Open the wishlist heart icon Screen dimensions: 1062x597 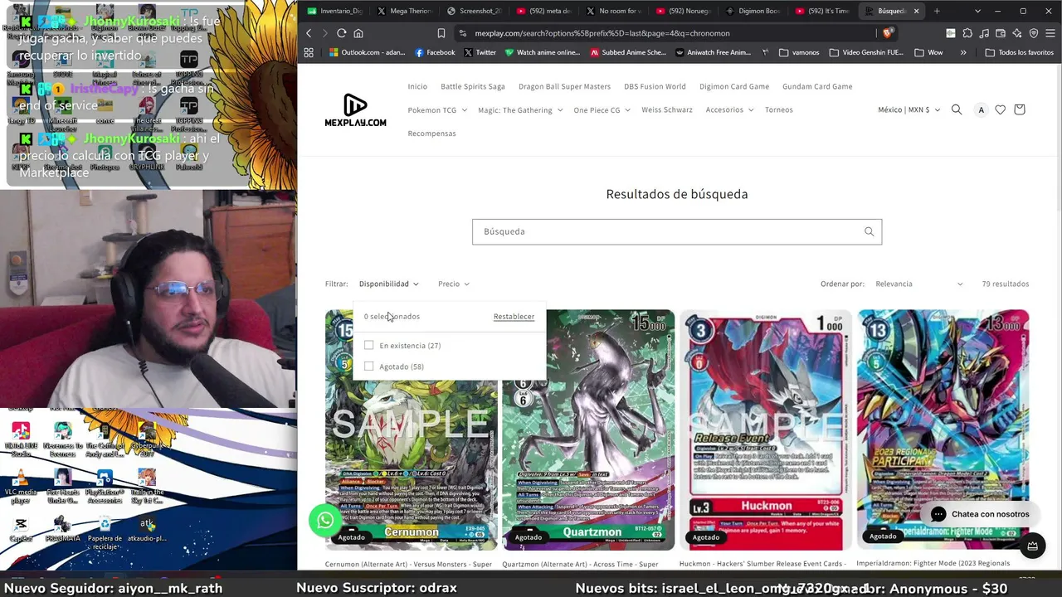tap(1001, 109)
